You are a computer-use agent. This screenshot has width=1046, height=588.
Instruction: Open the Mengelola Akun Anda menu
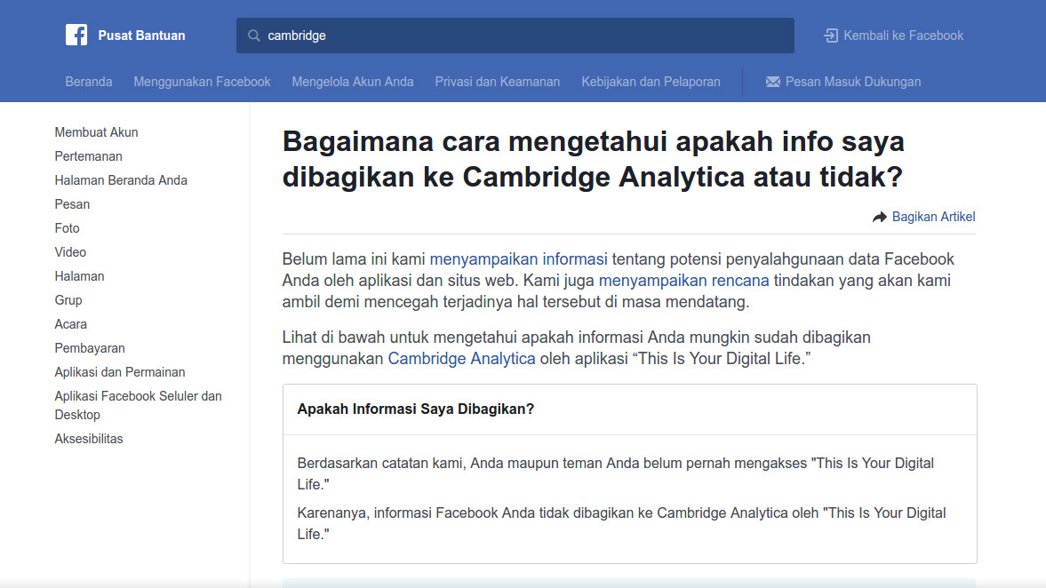pos(352,82)
